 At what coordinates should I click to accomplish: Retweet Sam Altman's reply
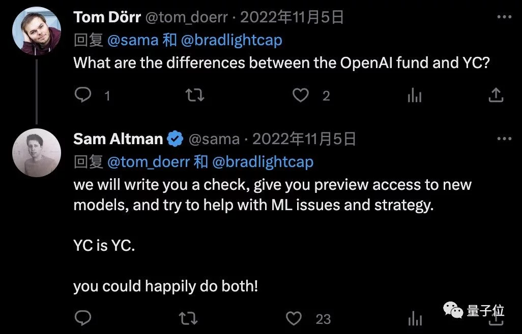tap(189, 318)
